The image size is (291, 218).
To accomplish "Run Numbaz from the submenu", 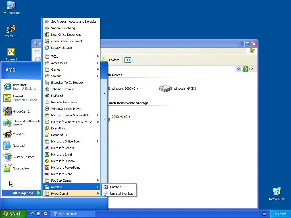I will click(x=119, y=187).
